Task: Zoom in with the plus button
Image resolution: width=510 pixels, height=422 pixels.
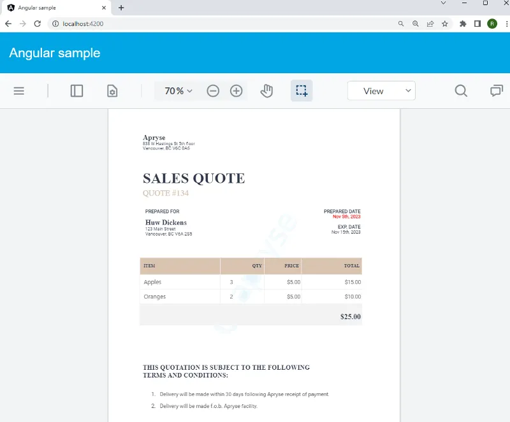Action: click(x=237, y=91)
